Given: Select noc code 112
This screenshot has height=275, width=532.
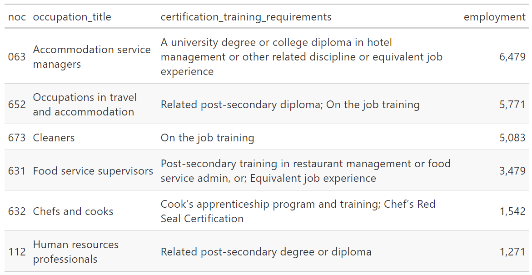Looking at the screenshot, I should [17, 252].
